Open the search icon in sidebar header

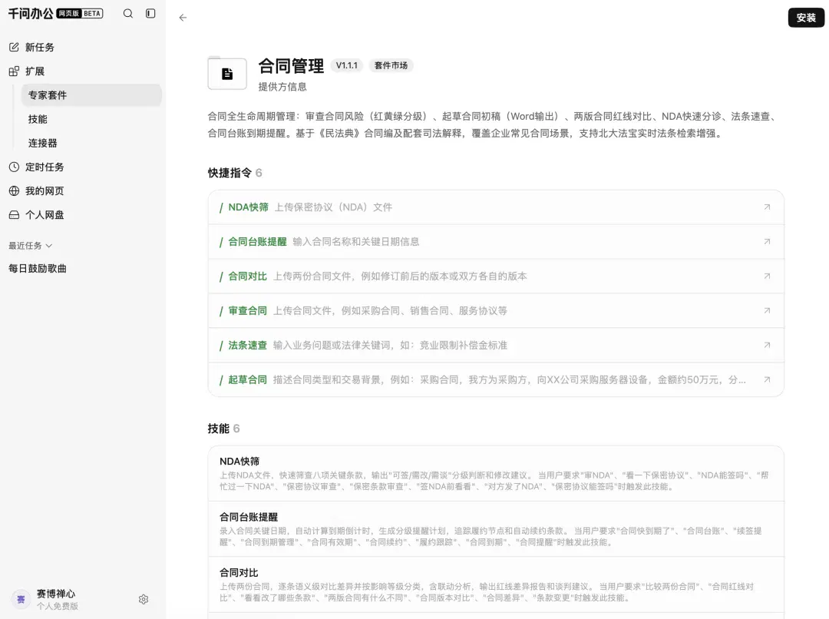click(x=128, y=13)
